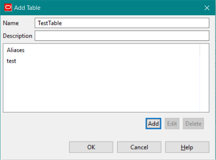Confirm the dialog with OK

[x=91, y=147]
